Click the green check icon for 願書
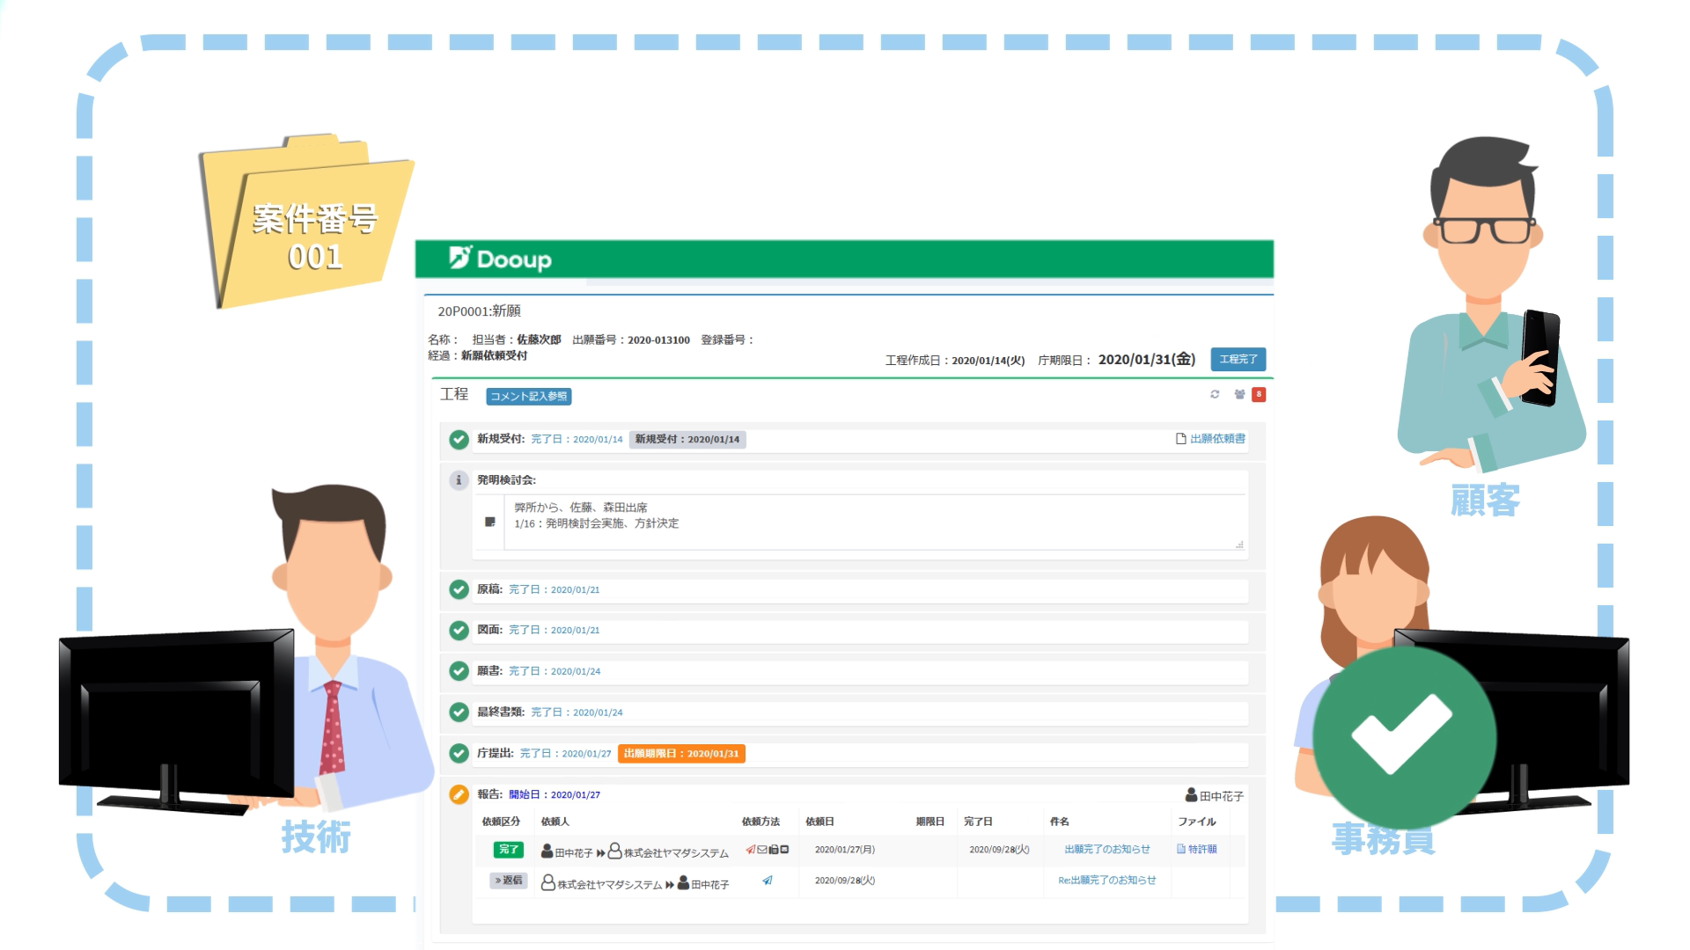 [x=459, y=671]
